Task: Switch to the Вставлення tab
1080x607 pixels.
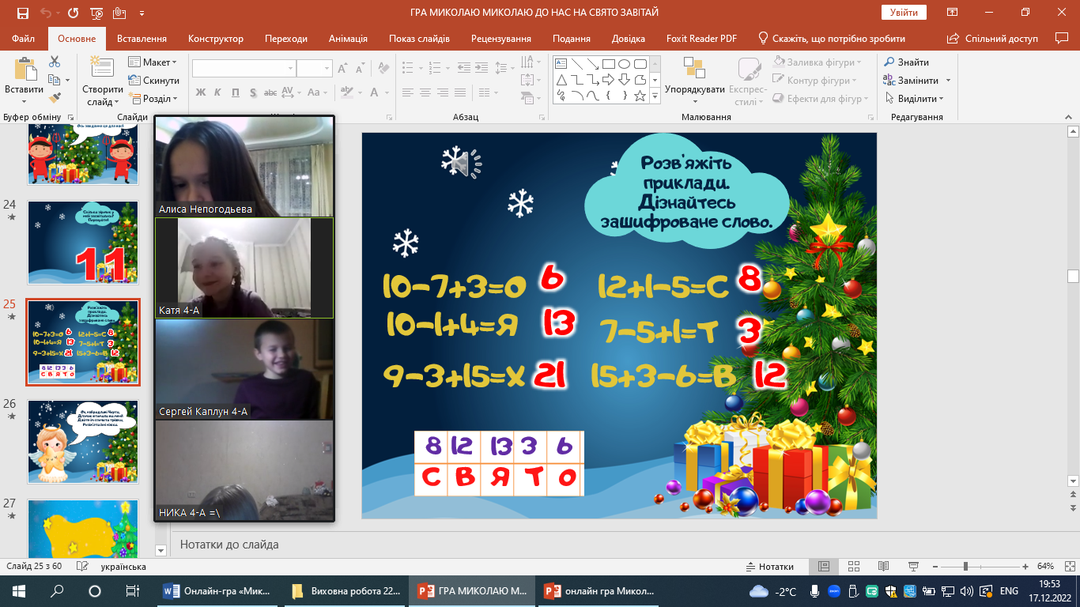Action: pyautogui.click(x=142, y=39)
